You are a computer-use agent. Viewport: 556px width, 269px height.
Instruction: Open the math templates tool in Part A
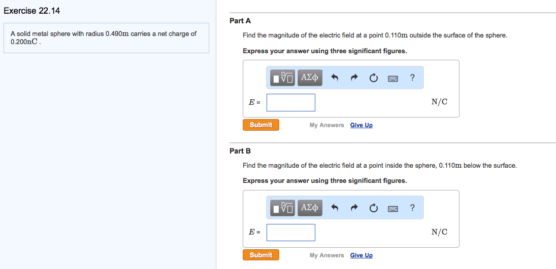pos(282,78)
